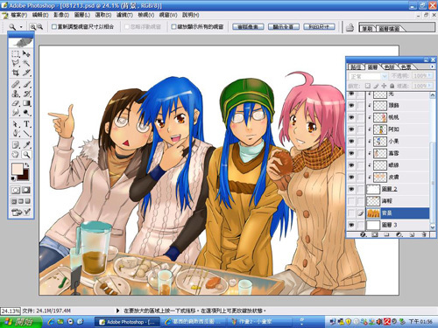Open the status bar info arrow menu
This screenshot has height=328, width=438.
[x=118, y=311]
